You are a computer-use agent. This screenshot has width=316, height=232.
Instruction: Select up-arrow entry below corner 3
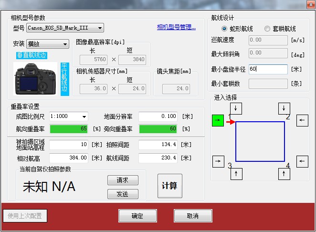236,174
